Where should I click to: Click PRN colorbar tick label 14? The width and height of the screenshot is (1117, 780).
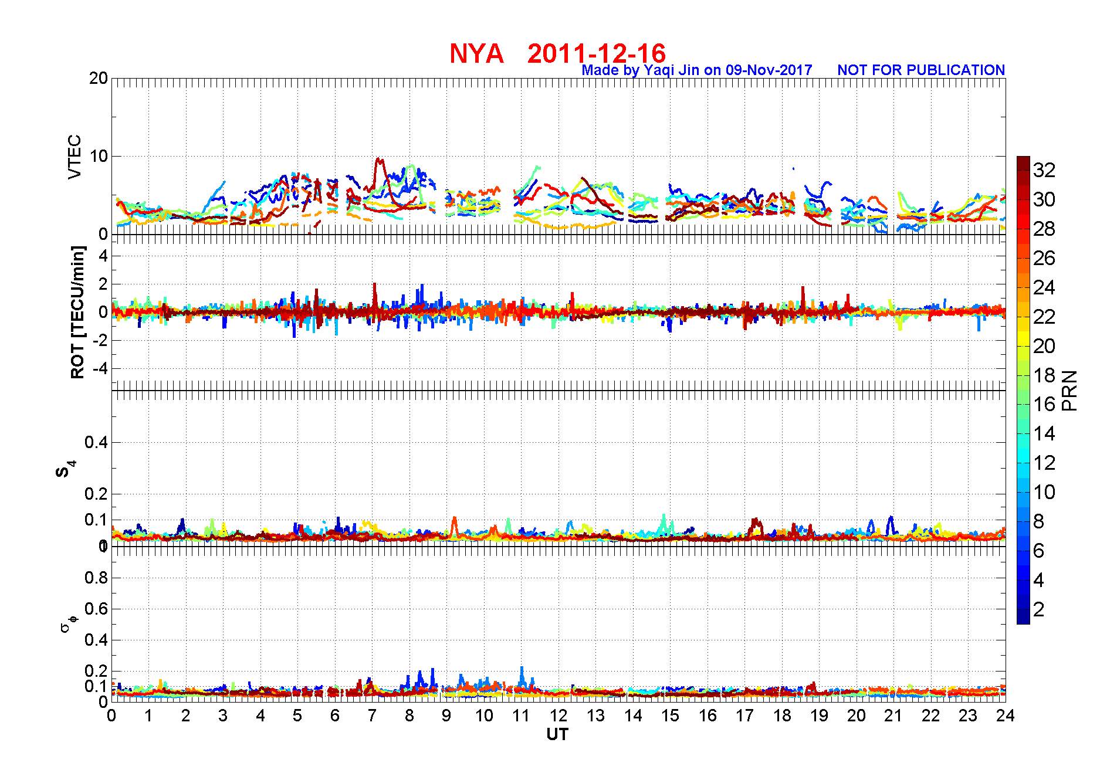[x=1044, y=433]
